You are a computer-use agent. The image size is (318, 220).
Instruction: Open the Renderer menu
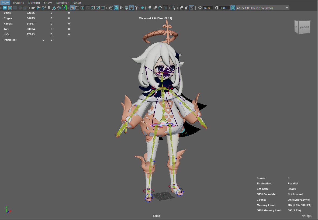(x=62, y=3)
